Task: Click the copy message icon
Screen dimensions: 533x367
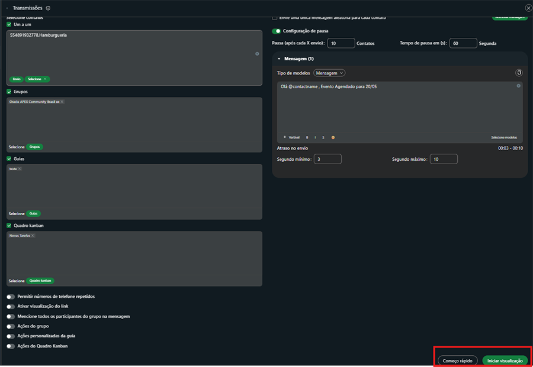Action: (x=519, y=73)
